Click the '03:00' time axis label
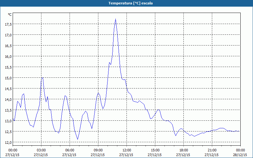253x158 pixels. 41,150
